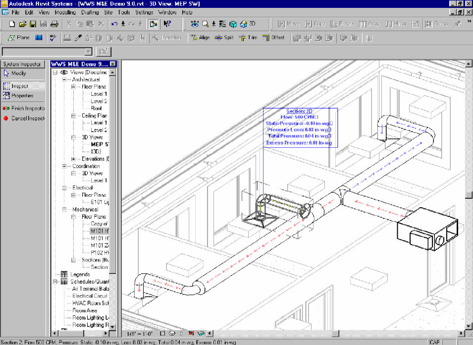Run the spelling check tool
The height and width of the screenshot is (345, 473).
point(53,38)
